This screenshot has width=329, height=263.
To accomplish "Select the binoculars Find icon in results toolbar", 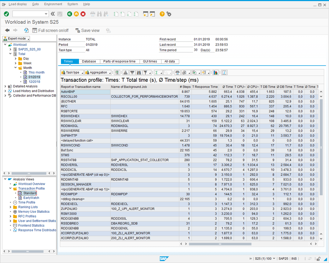I will tap(140, 72).
